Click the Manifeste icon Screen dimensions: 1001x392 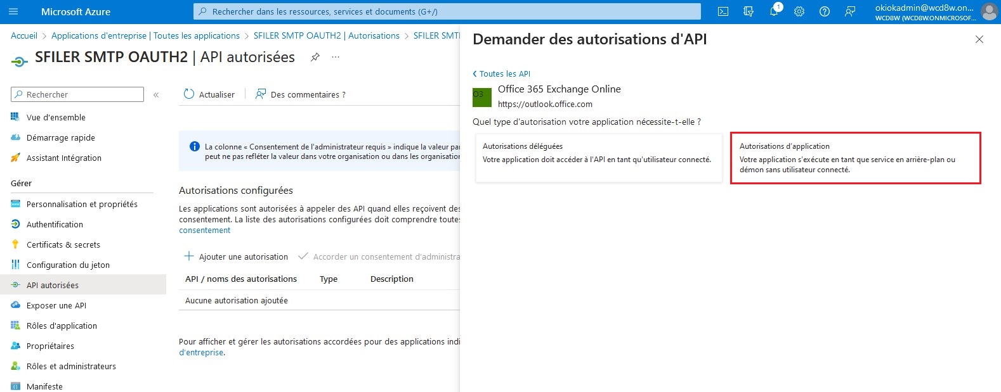pyautogui.click(x=15, y=386)
